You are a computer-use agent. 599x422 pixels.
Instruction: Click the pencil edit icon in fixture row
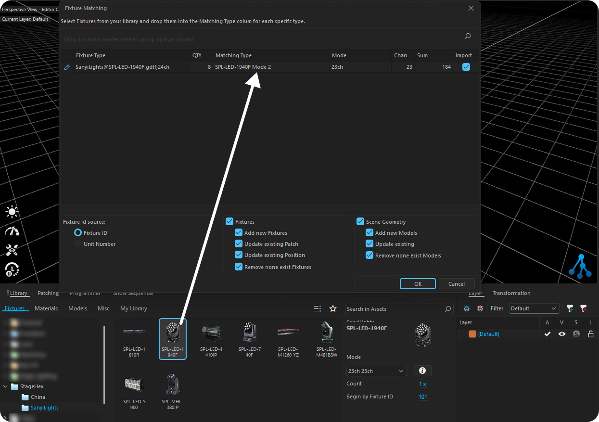(x=67, y=67)
